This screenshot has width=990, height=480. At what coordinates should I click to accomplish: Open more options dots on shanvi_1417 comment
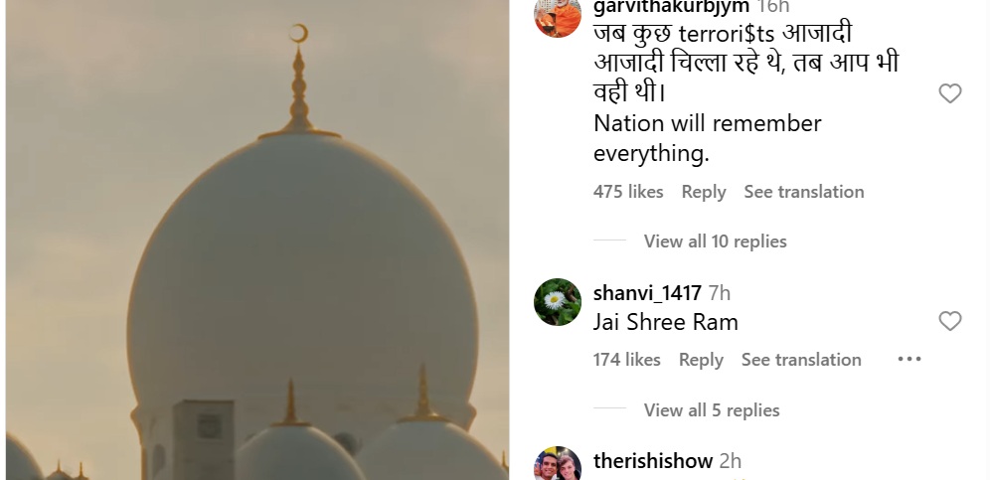coord(909,359)
